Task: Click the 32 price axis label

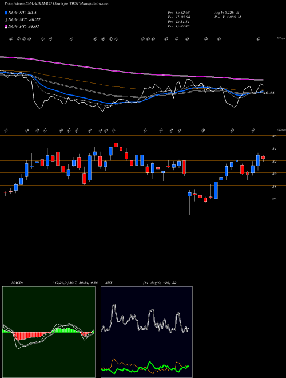Action: 274,162
